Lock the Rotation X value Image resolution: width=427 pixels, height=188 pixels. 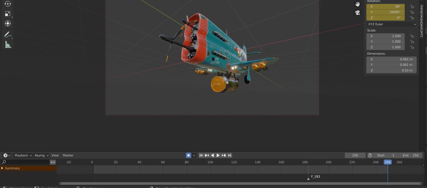coord(412,7)
